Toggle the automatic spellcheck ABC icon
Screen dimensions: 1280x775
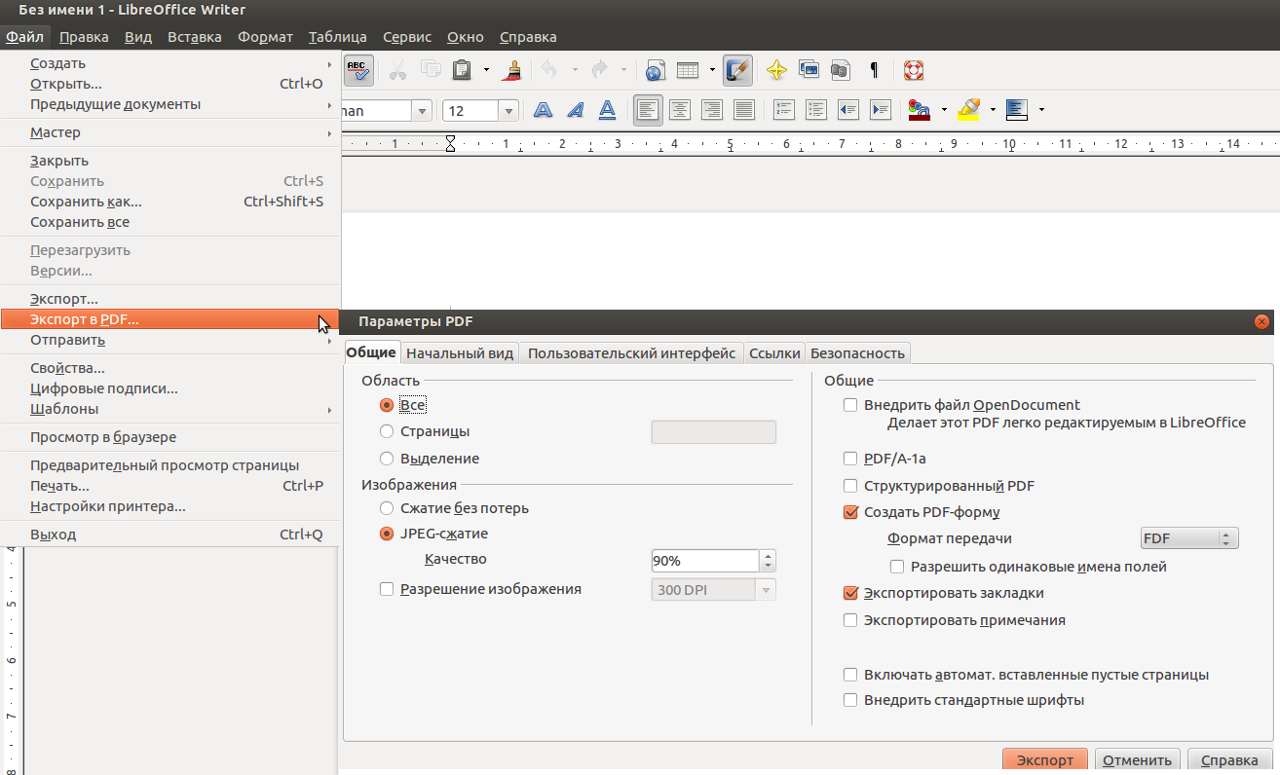click(x=358, y=69)
